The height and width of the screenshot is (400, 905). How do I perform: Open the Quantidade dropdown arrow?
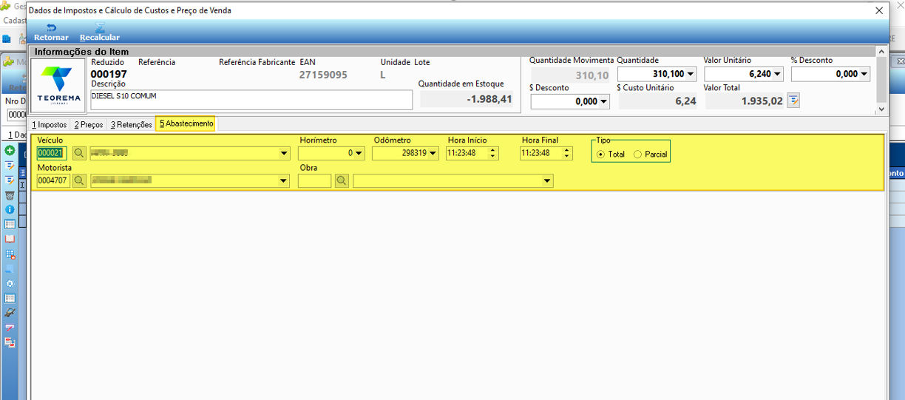click(x=691, y=74)
